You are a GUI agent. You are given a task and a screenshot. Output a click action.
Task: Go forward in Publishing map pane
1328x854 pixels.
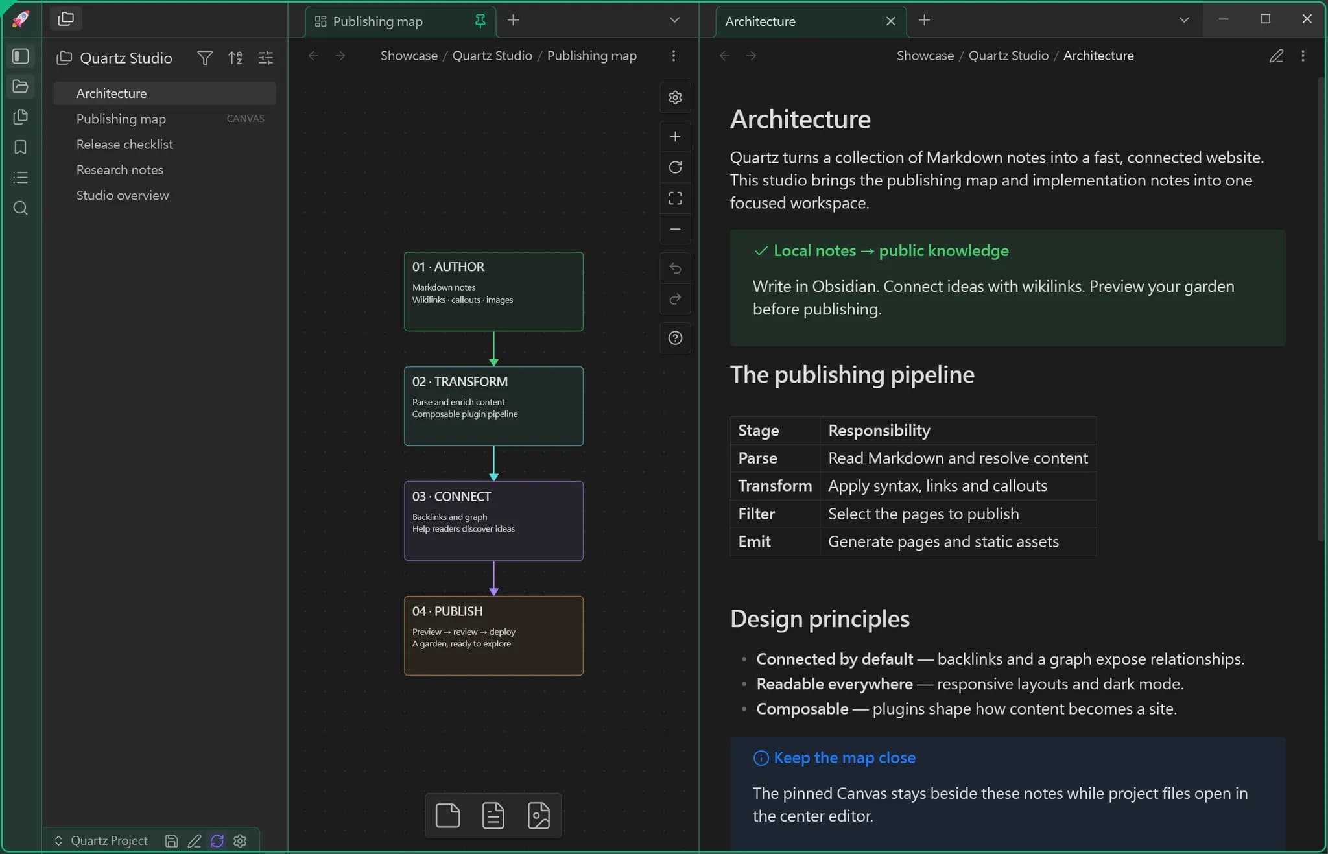[x=340, y=56]
